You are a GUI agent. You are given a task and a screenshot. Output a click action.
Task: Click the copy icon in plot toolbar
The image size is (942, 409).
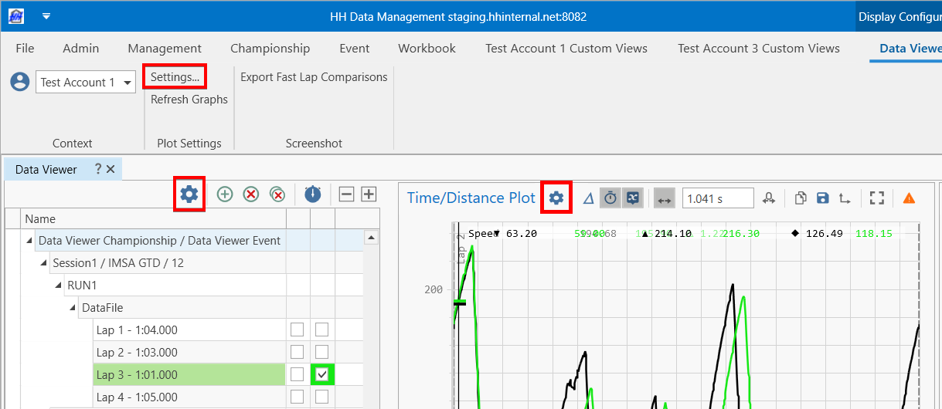[801, 198]
